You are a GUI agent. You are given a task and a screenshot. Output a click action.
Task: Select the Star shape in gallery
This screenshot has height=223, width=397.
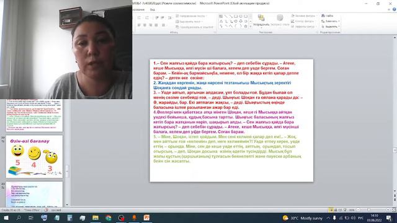(246, 26)
